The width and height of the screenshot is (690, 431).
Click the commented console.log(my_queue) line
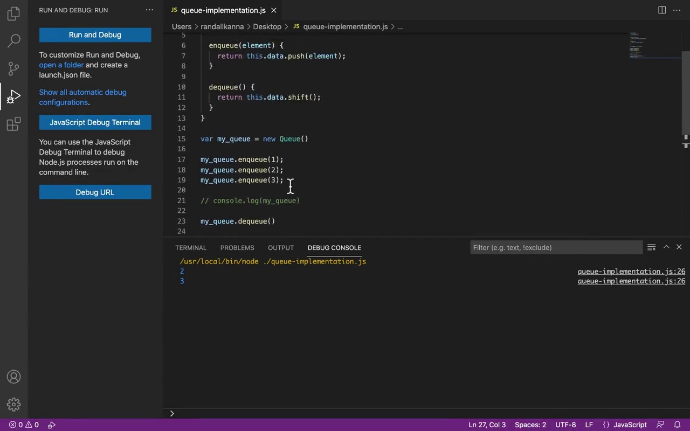[250, 201]
